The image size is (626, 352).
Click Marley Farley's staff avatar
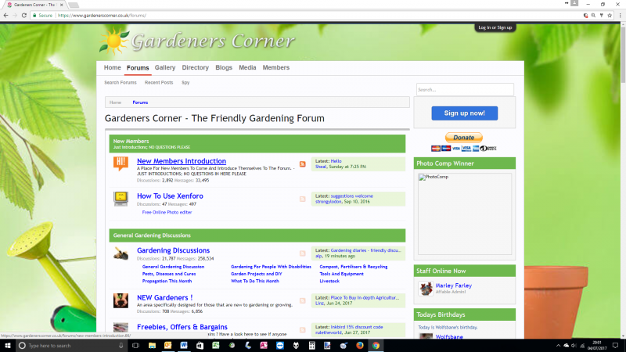pos(425,288)
